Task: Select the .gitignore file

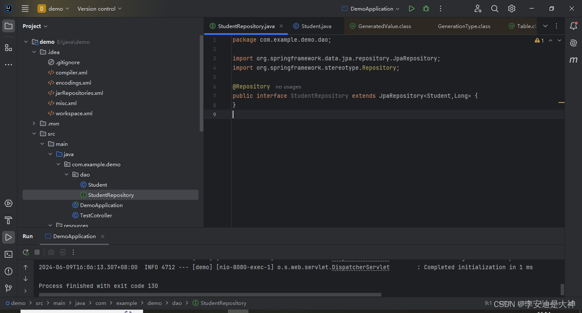Action: pyautogui.click(x=68, y=63)
